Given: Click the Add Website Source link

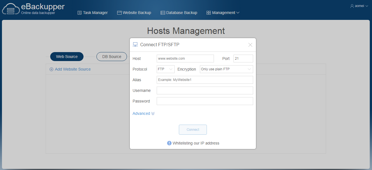Looking at the screenshot, I should (70, 69).
